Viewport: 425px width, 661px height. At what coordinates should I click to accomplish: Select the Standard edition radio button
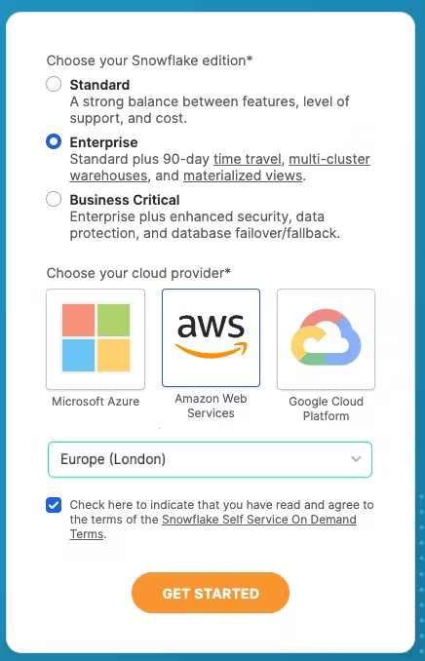54,84
